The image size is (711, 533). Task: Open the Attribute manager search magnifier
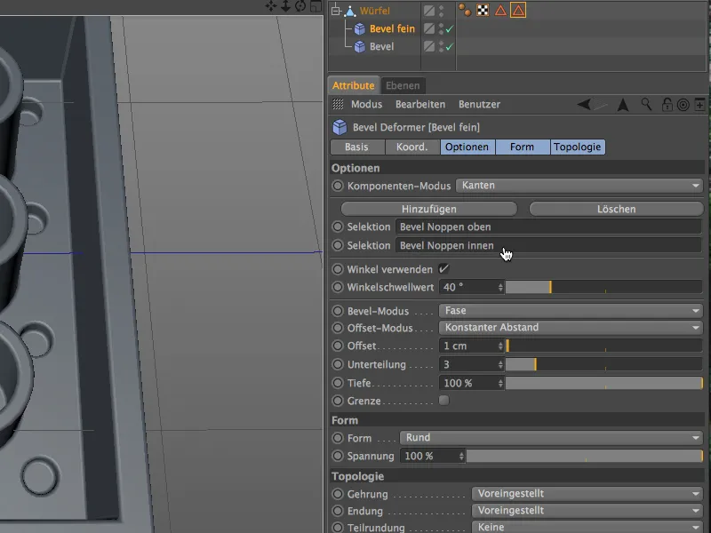point(647,105)
